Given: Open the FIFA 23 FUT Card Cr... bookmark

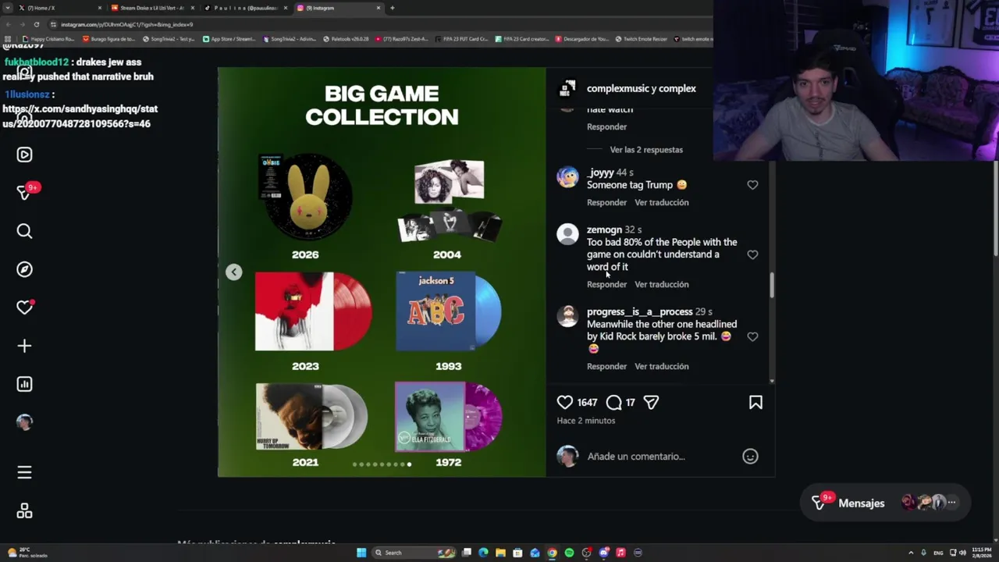Looking at the screenshot, I should pos(460,39).
